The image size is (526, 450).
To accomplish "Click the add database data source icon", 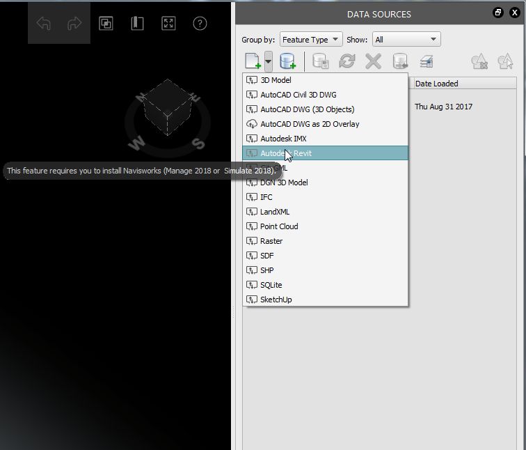I will (288, 61).
